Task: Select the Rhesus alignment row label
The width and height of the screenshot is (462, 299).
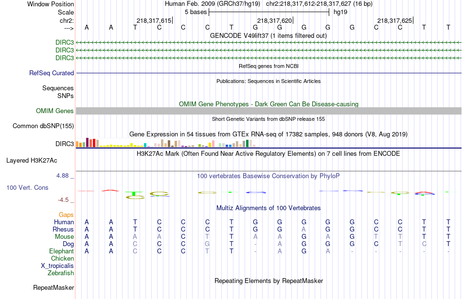Action: [63, 229]
